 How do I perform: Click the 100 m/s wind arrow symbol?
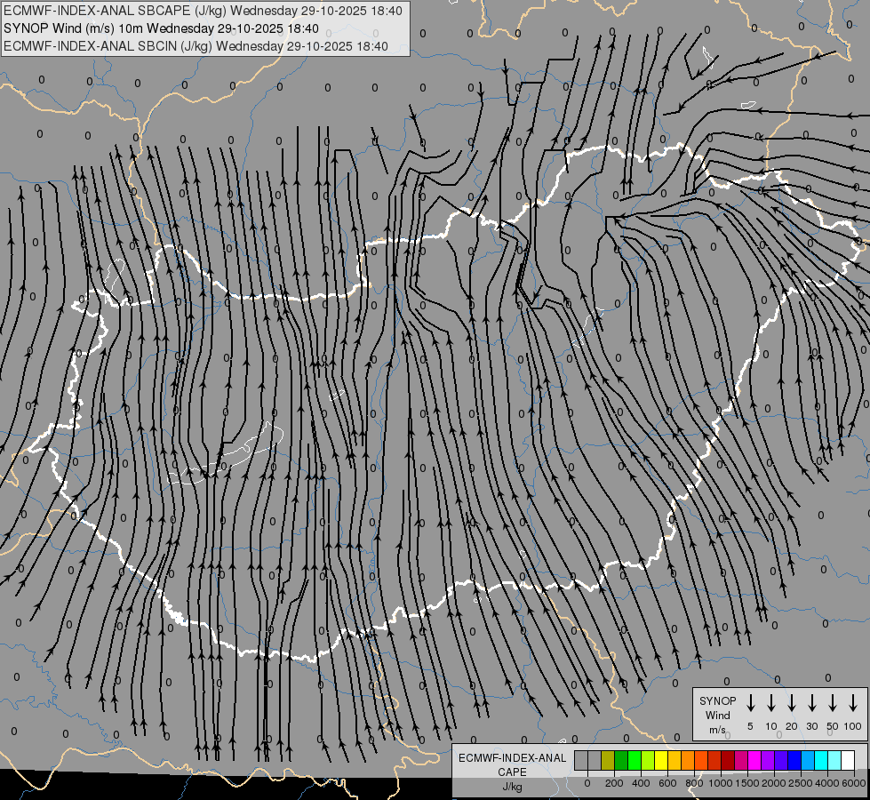(853, 703)
